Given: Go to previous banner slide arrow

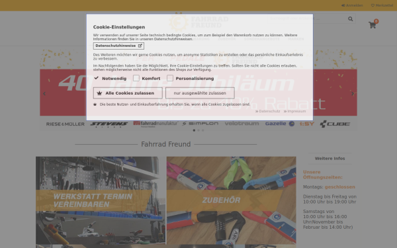Looking at the screenshot, I should click(x=44, y=94).
